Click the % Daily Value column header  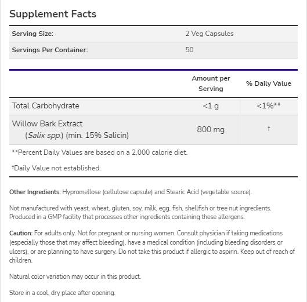pyautogui.click(x=269, y=83)
